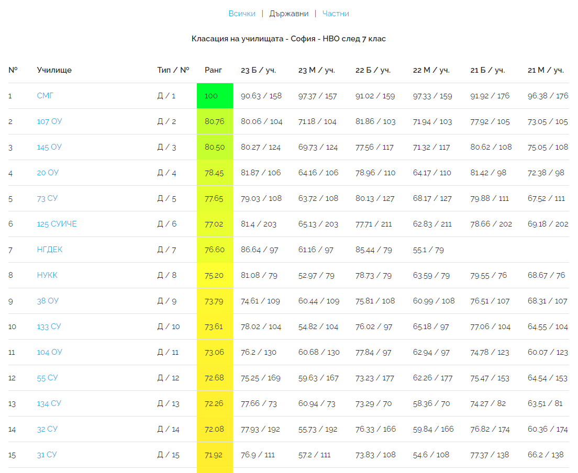Select the 133 СУ school link
The height and width of the screenshot is (473, 578).
click(x=49, y=326)
